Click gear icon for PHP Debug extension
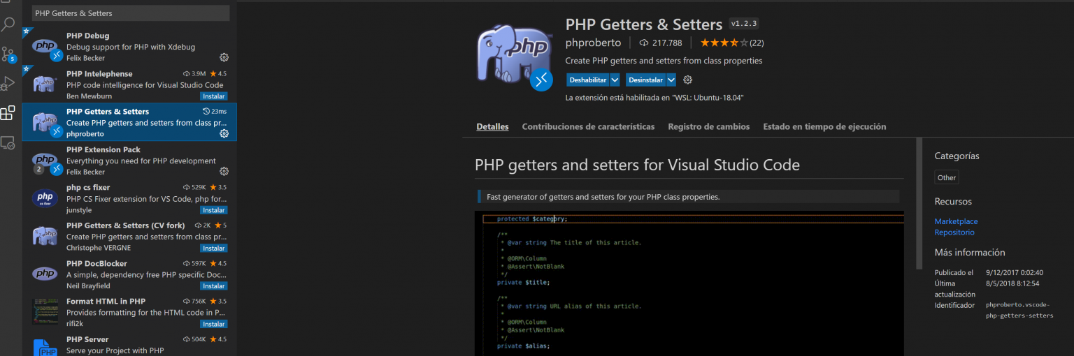1074x356 pixels. 224,57
